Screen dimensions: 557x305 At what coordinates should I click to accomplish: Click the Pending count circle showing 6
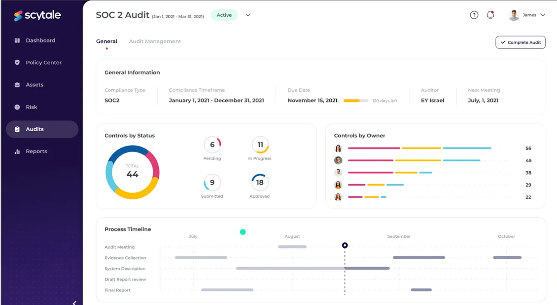point(212,145)
